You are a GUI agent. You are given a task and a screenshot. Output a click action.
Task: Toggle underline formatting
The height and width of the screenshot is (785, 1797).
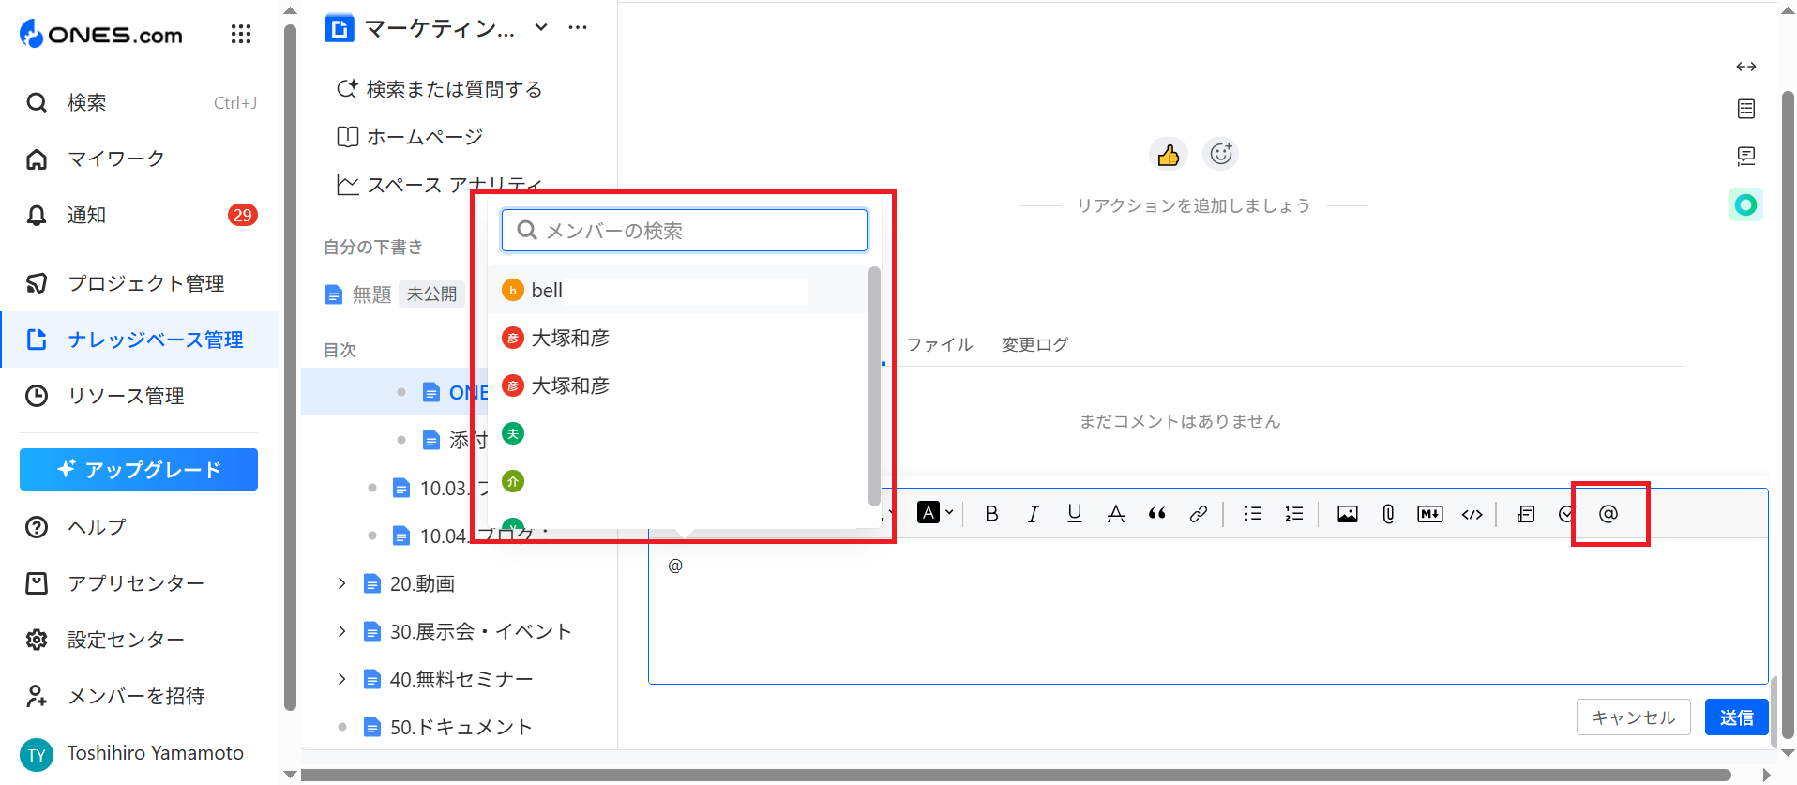click(x=1075, y=513)
